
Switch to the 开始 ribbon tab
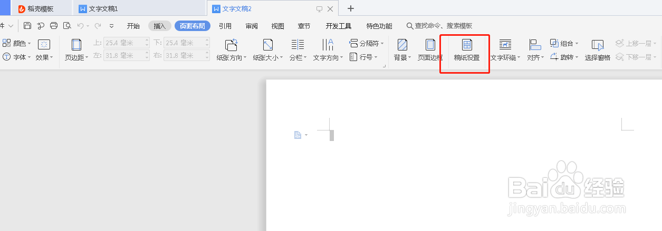coord(133,26)
